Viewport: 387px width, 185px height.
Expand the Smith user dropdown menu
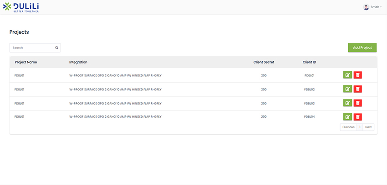pos(376,7)
